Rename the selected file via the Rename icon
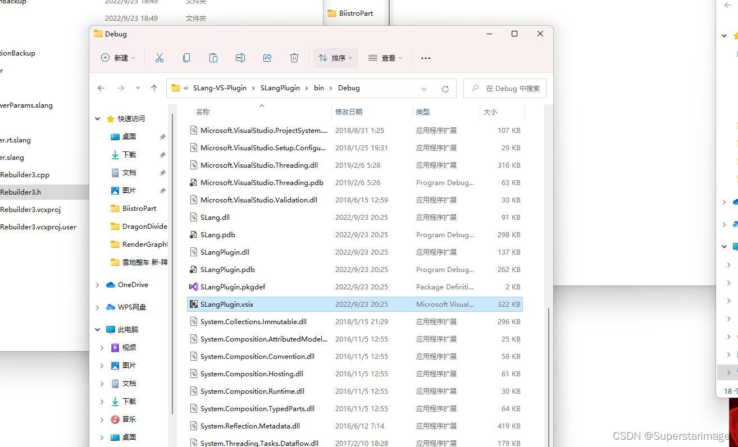 (240, 57)
